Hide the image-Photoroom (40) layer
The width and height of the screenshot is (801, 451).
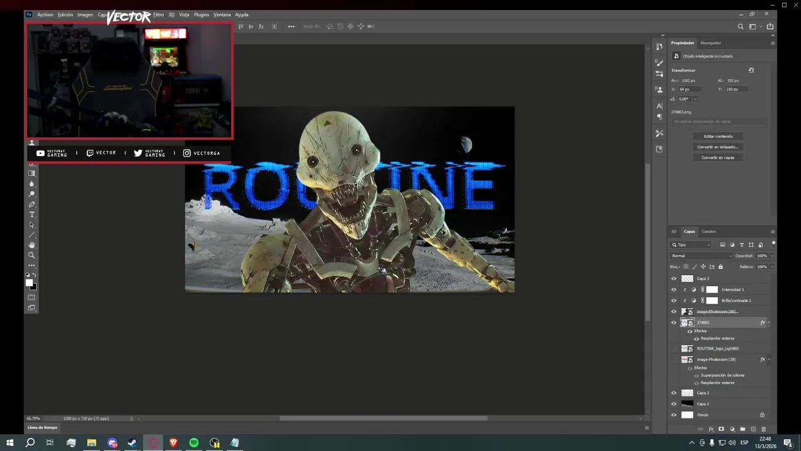click(x=674, y=311)
